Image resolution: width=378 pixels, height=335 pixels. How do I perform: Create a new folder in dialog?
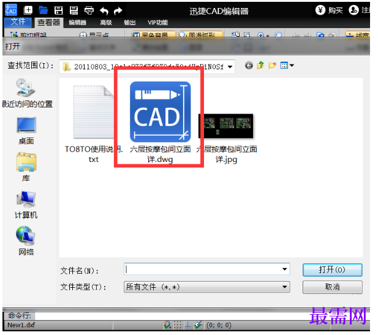point(273,66)
